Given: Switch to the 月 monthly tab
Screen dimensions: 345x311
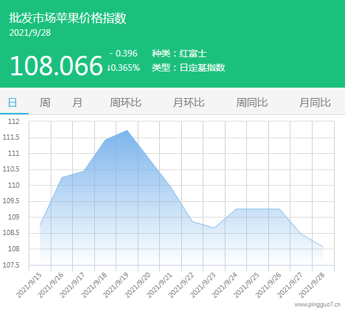Looking at the screenshot, I should [77, 103].
